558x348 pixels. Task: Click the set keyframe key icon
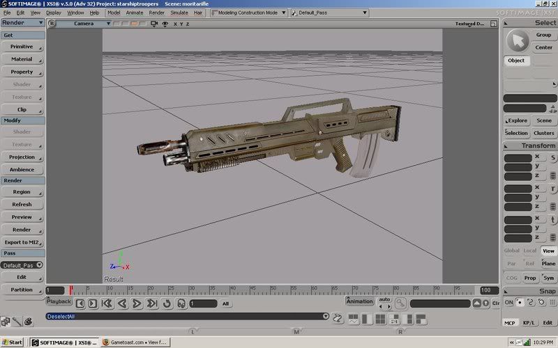(400, 303)
